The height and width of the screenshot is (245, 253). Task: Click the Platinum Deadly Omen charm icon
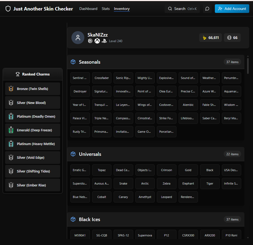coord(11,116)
